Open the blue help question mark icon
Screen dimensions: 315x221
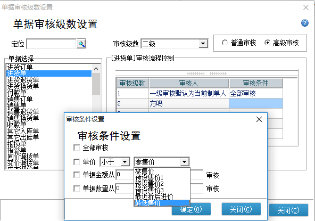(x=305, y=23)
